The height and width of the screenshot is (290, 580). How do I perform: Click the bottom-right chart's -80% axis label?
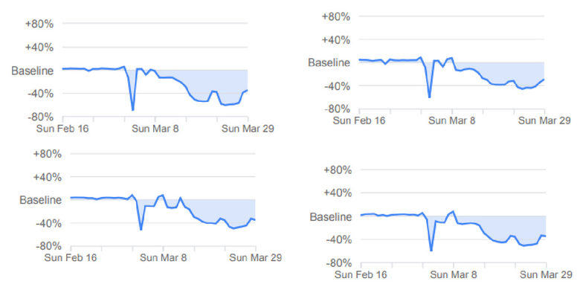click(338, 263)
